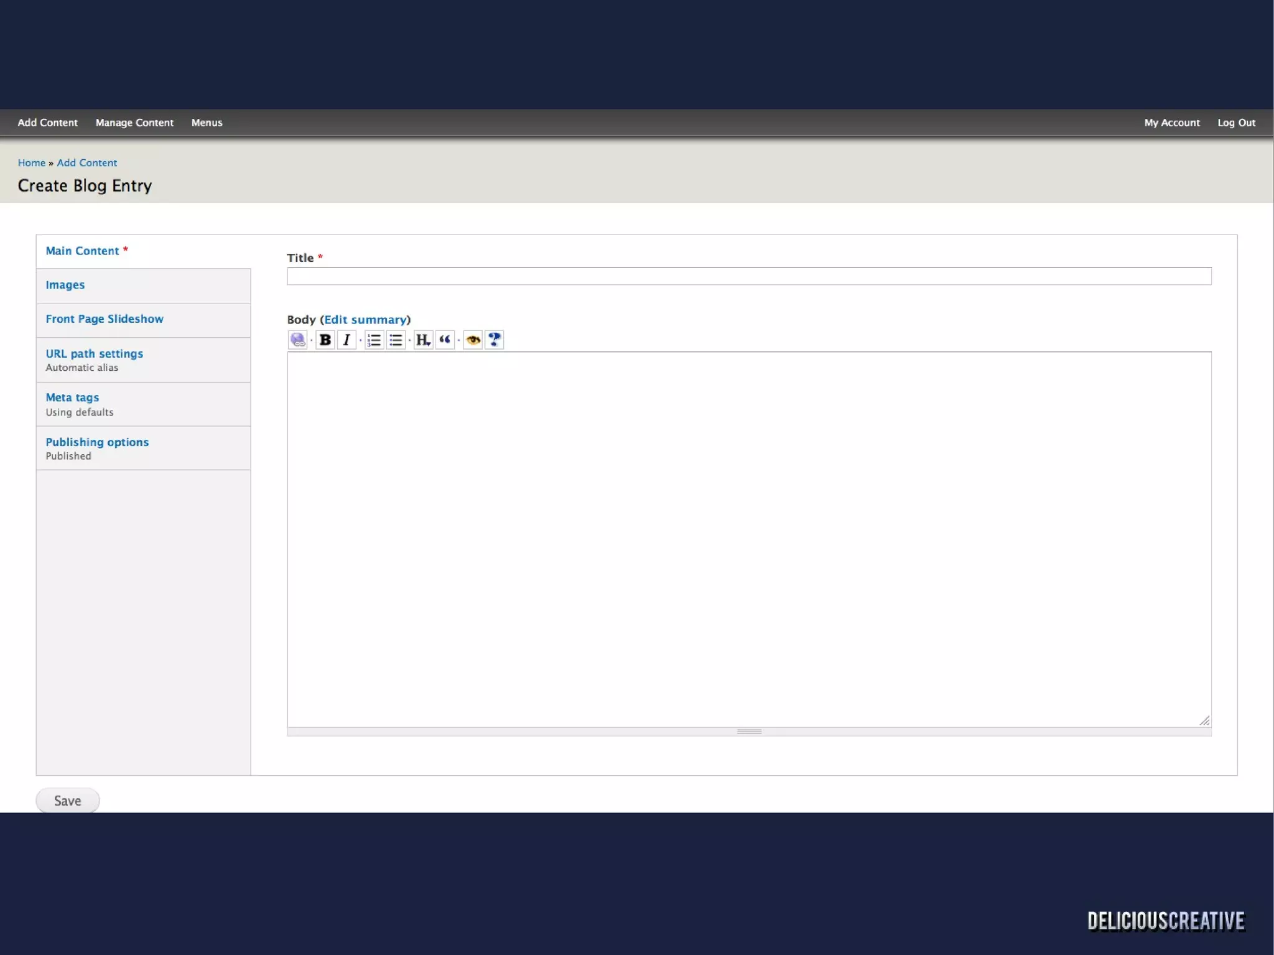The height and width of the screenshot is (955, 1274).
Task: Insert a numbered list
Action: click(x=374, y=340)
